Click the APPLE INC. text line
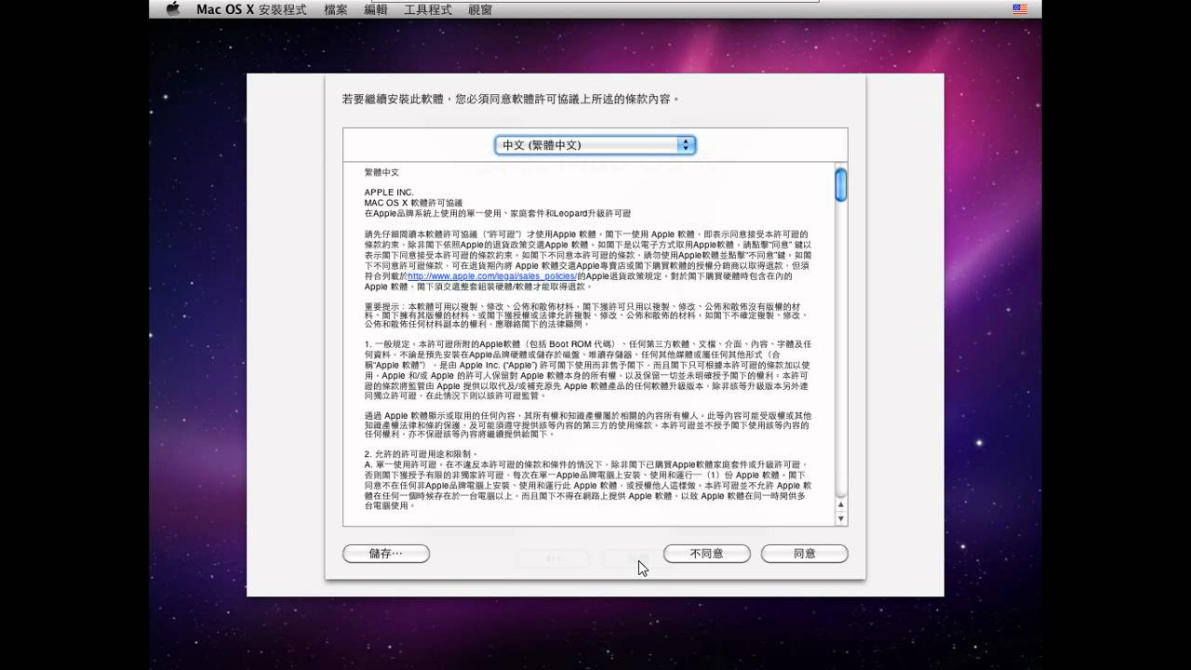Screen dimensions: 1191x670 (x=389, y=193)
